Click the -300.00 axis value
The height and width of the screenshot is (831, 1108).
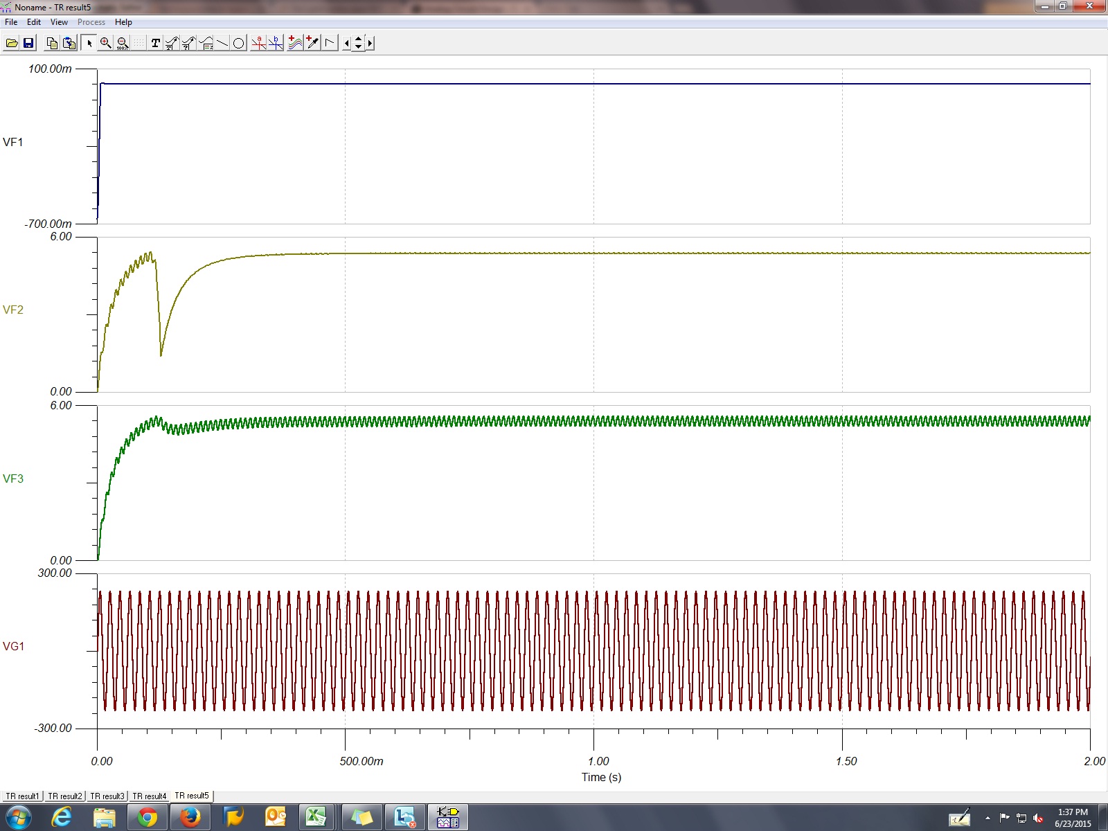click(x=53, y=728)
